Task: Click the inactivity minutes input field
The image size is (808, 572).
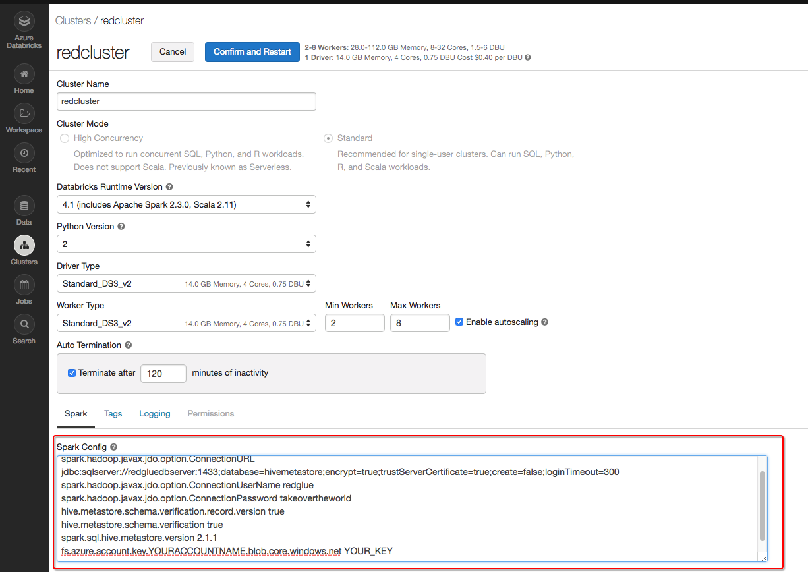Action: [x=163, y=374]
